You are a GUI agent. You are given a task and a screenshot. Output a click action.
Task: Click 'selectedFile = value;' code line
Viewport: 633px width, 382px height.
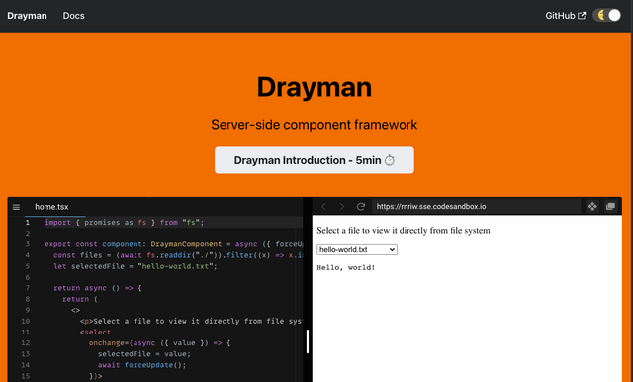click(x=144, y=354)
